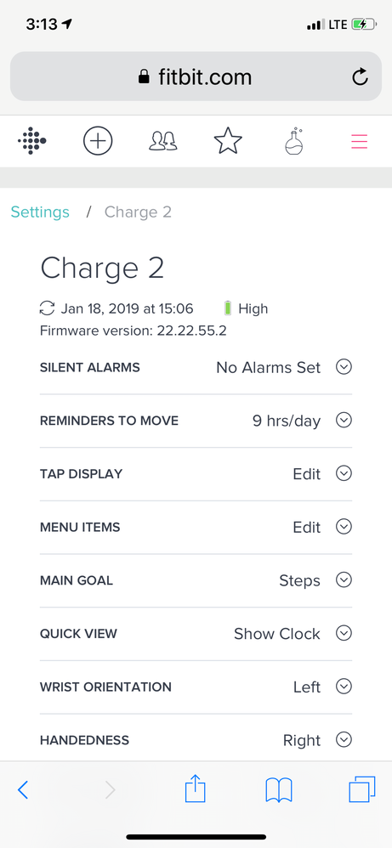Tap the plus circle log icon
Viewport: 392px width, 848px height.
click(98, 141)
